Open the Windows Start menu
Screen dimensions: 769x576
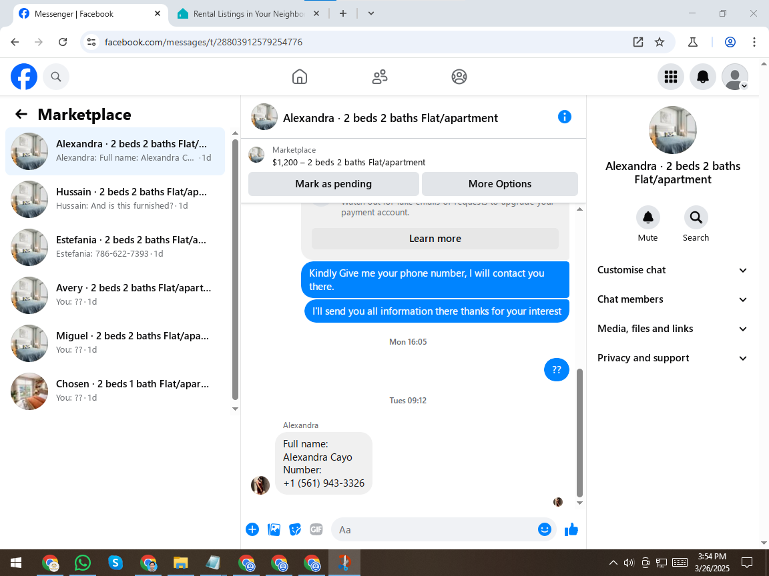tap(16, 563)
